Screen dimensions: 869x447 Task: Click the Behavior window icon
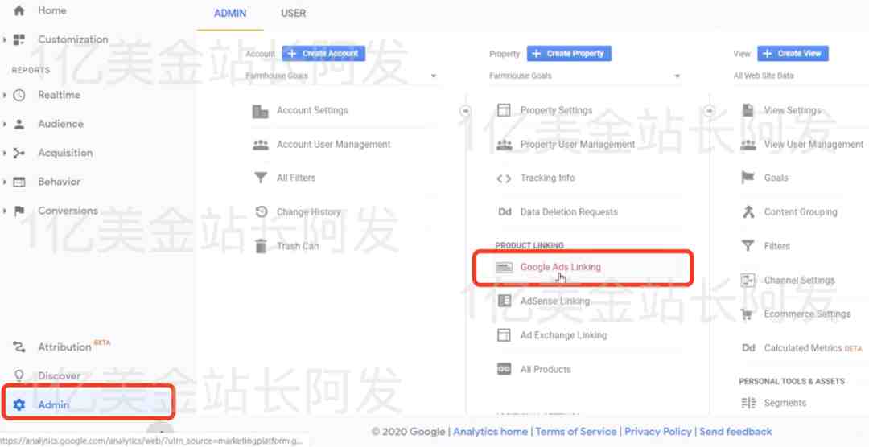pos(19,182)
